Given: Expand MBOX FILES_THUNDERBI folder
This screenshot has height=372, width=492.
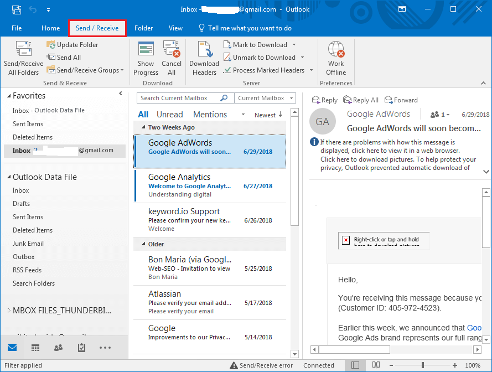Looking at the screenshot, I should point(9,311).
